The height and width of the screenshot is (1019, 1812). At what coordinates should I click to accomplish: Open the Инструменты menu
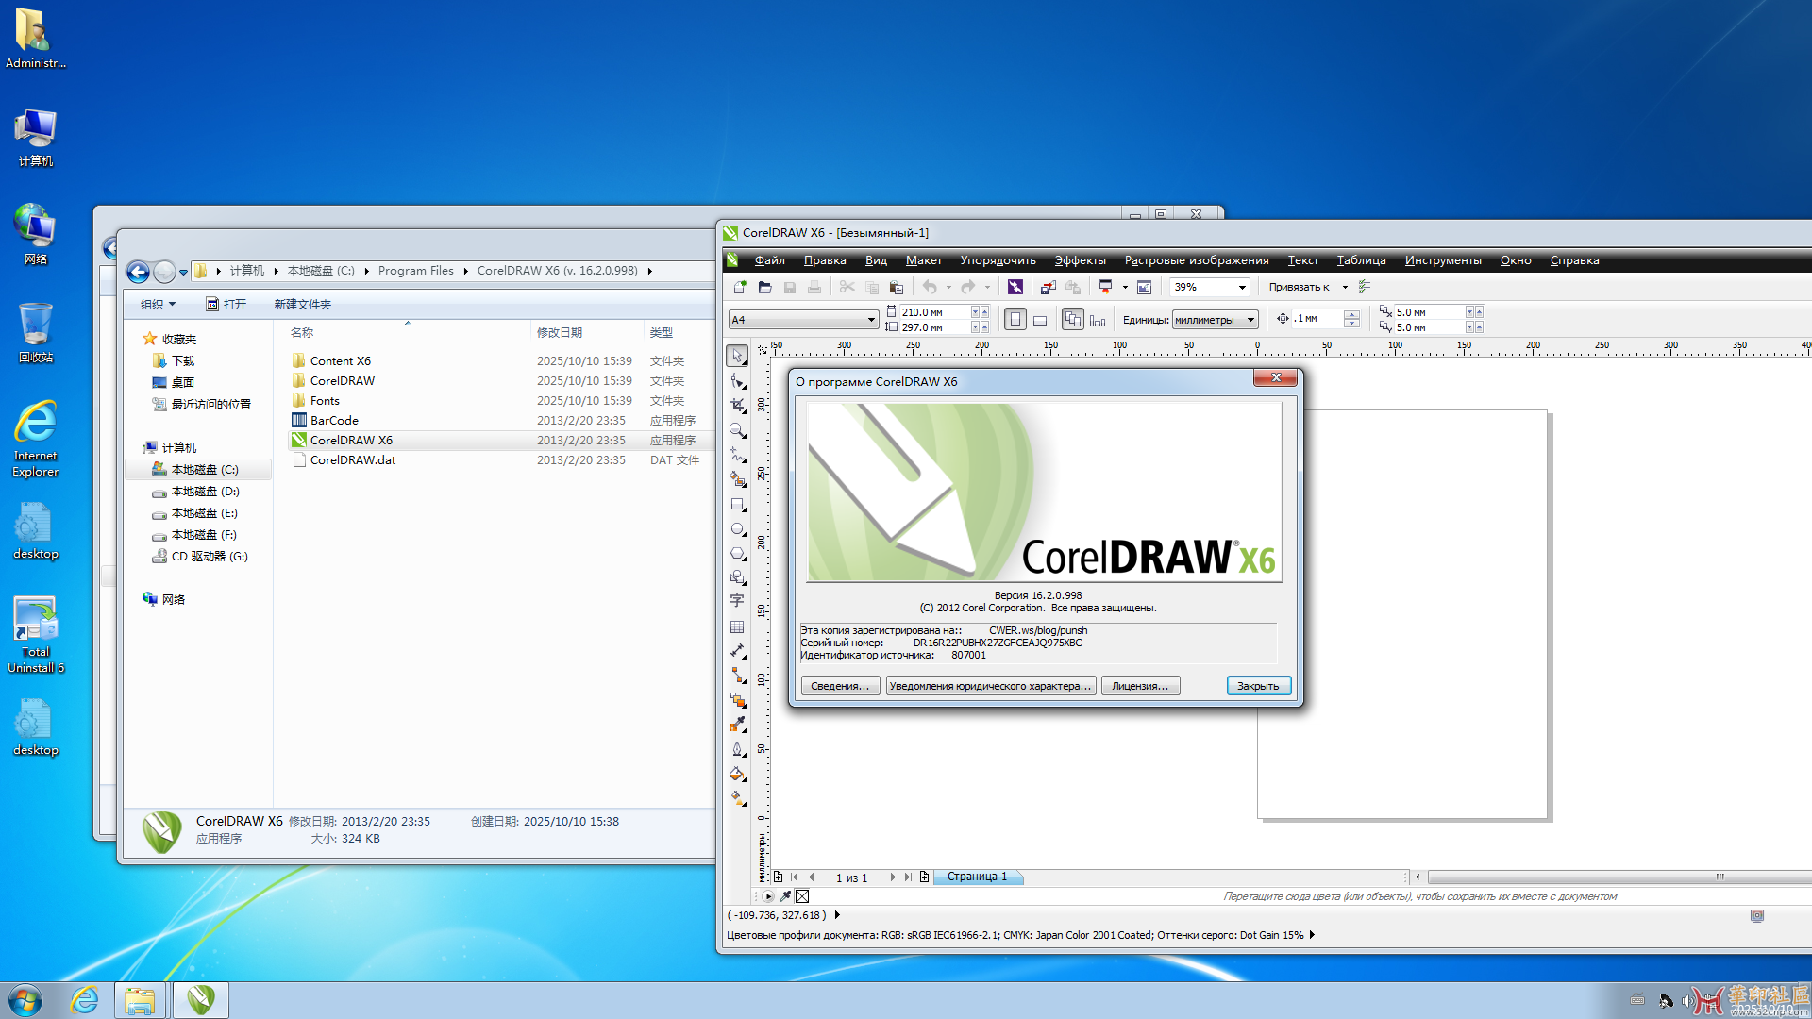(1443, 260)
